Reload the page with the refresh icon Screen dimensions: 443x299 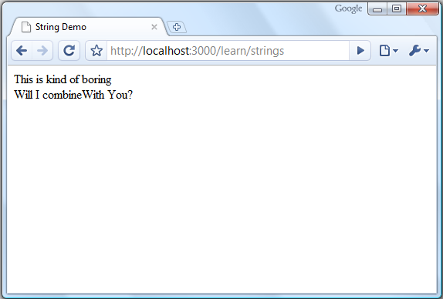pos(69,51)
